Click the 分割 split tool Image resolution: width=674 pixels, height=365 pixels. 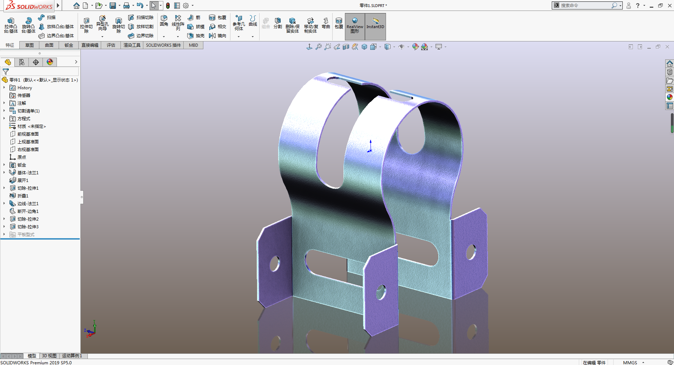point(278,23)
